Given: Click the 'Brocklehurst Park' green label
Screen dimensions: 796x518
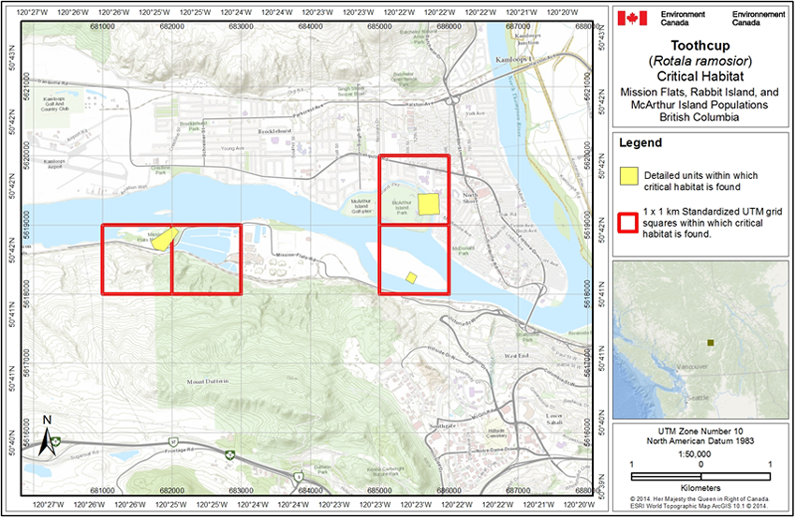Looking at the screenshot, I should (194, 126).
